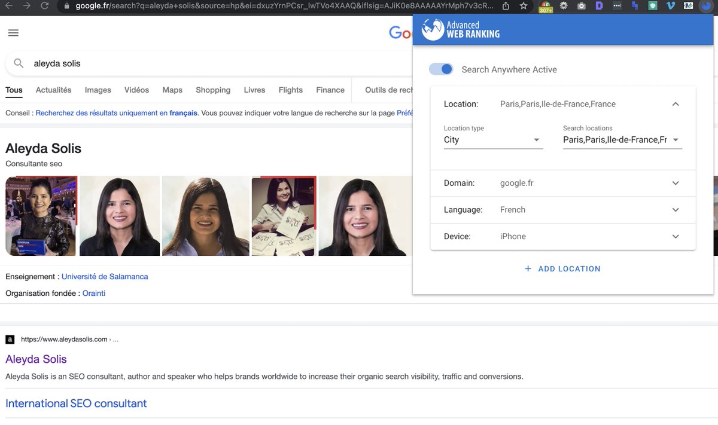Click the Aleyda Solis knowledge panel heading
Image resolution: width=718 pixels, height=425 pixels.
point(43,148)
